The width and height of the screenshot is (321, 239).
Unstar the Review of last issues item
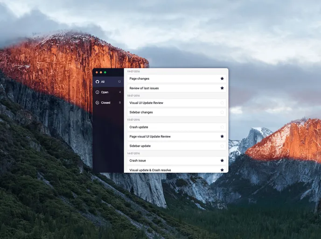tap(222, 88)
